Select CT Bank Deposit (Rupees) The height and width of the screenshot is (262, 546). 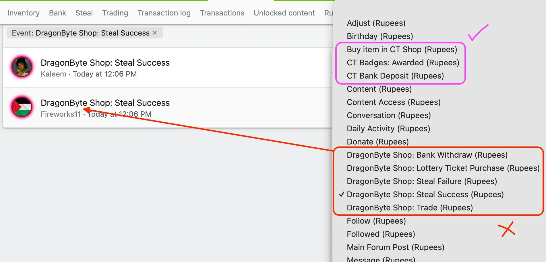[x=395, y=76]
